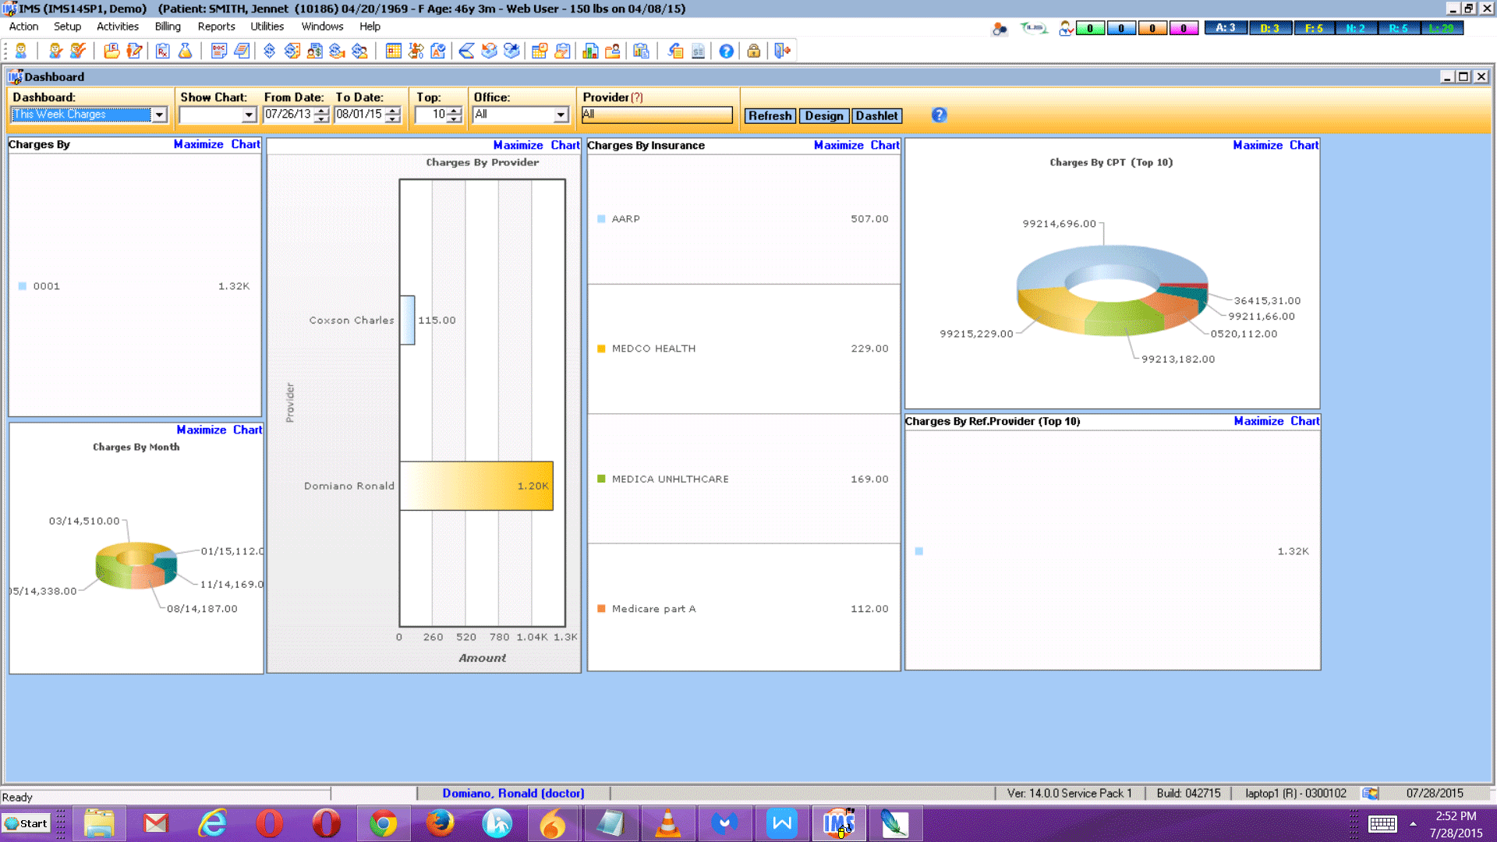
Task: Click the Refresh button
Action: 770,116
